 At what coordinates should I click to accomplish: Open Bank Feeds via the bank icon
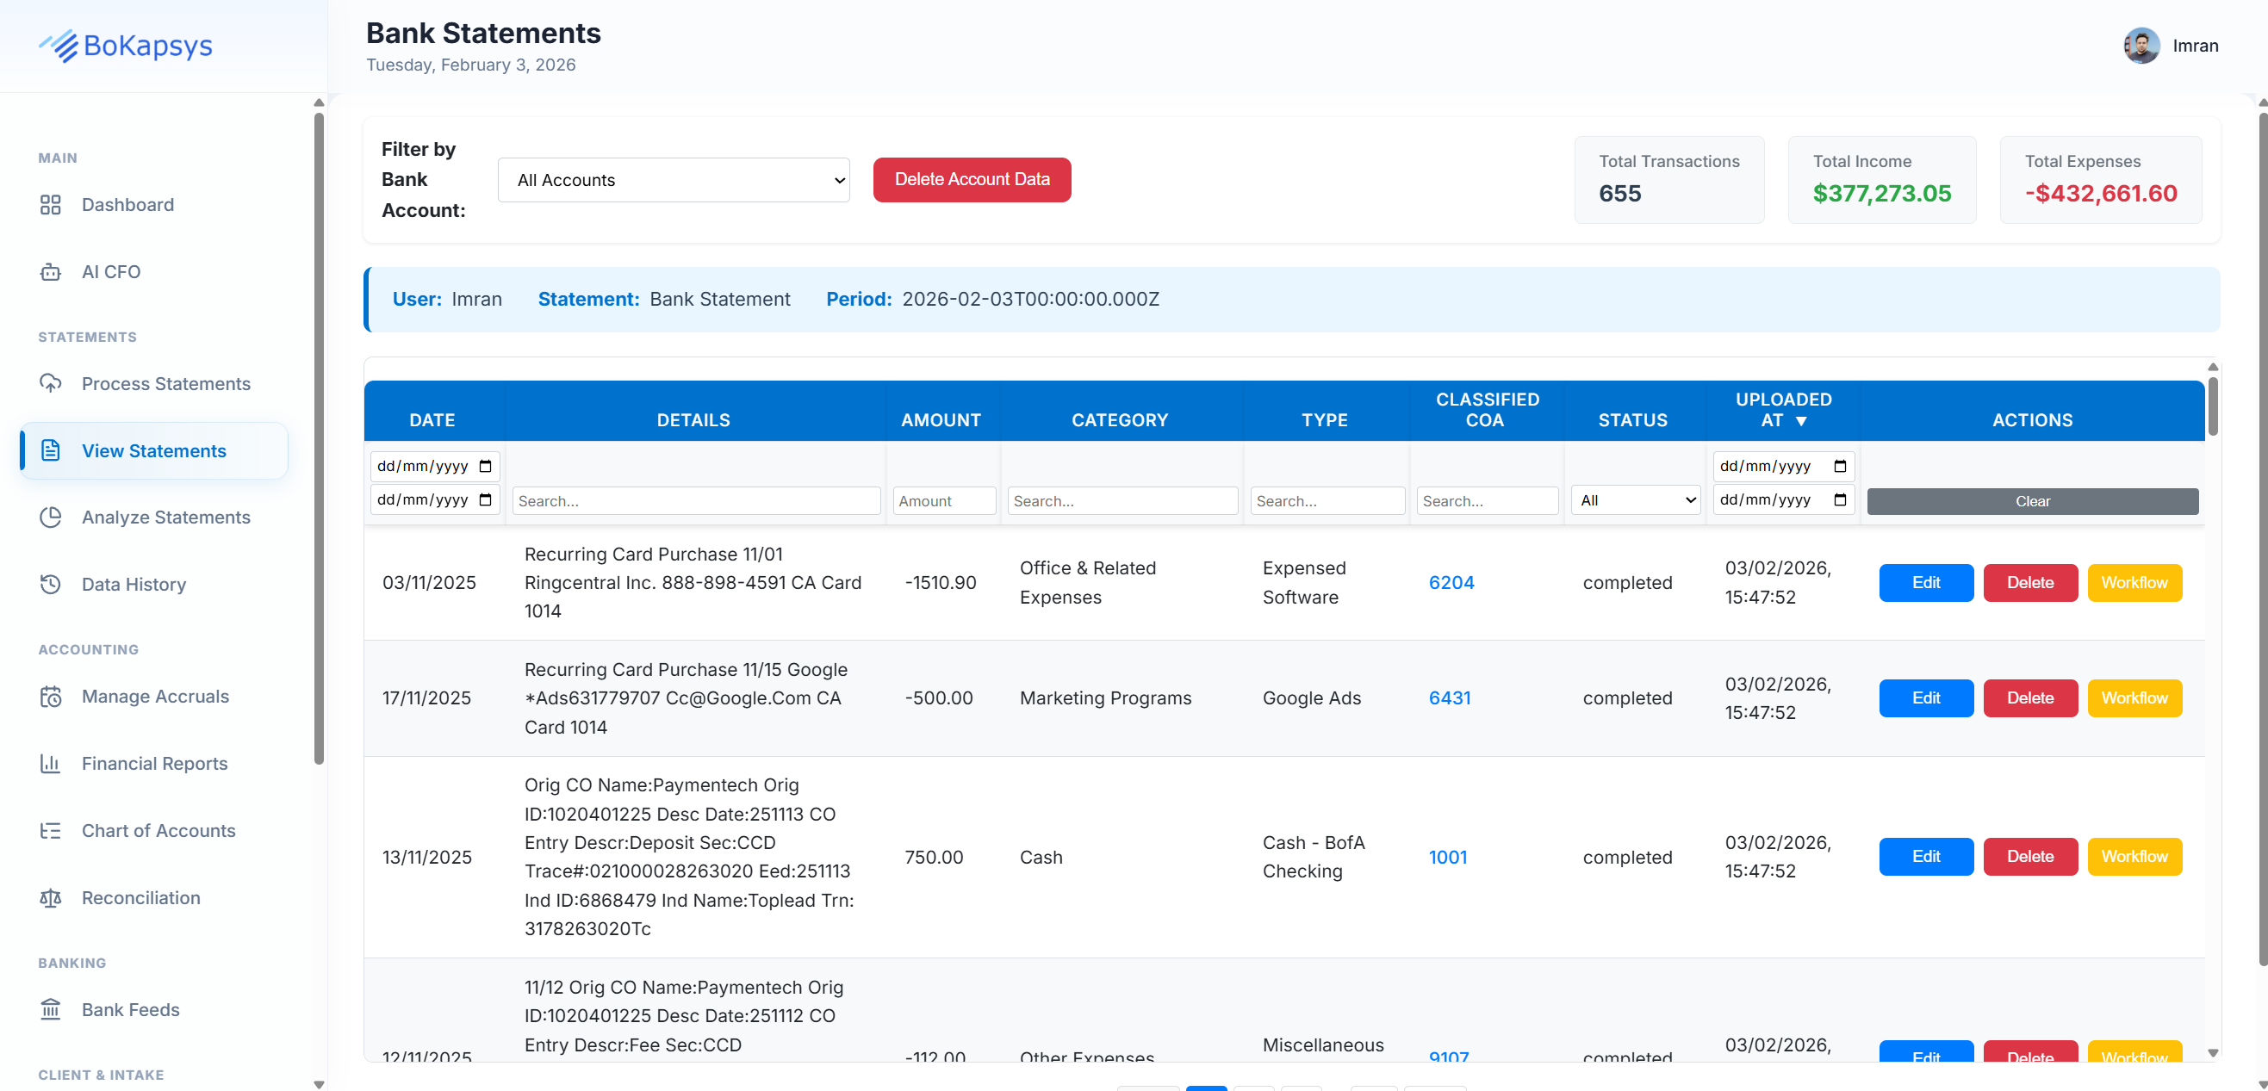click(x=50, y=1009)
